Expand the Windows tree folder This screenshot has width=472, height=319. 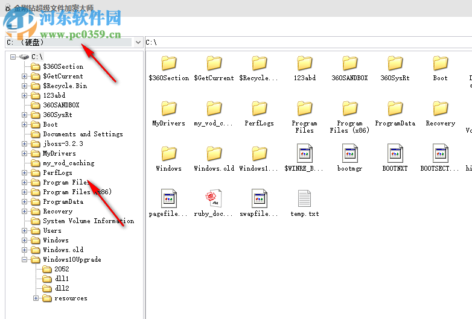coord(24,240)
